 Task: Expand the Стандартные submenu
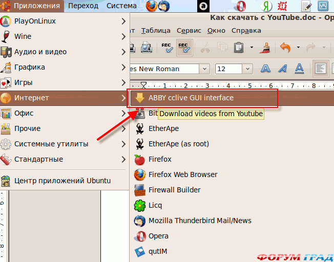click(64, 159)
